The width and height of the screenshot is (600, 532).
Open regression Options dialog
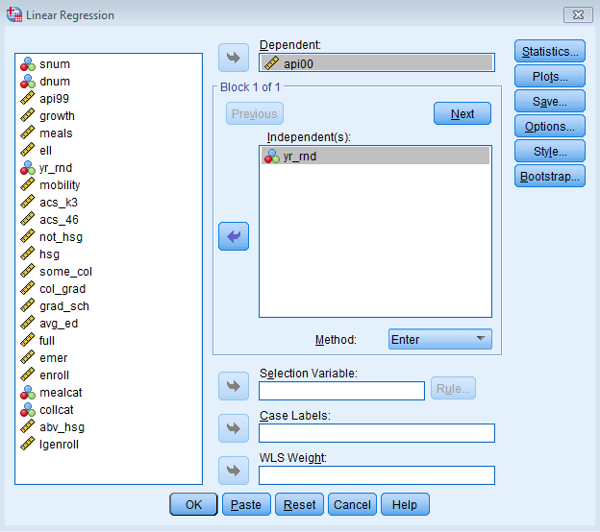(550, 127)
